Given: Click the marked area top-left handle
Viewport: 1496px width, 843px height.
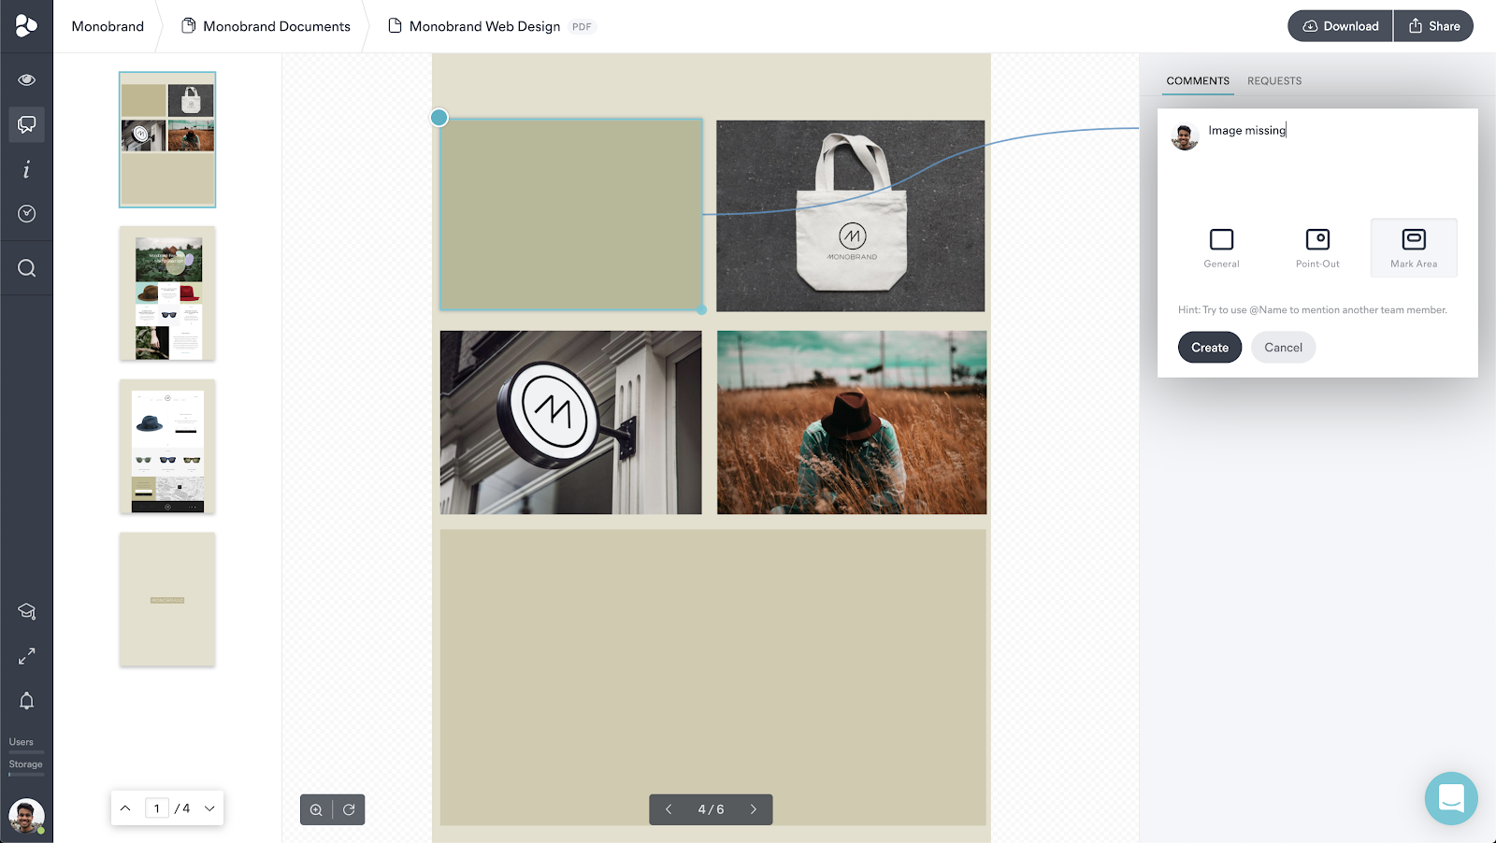Looking at the screenshot, I should [x=439, y=118].
